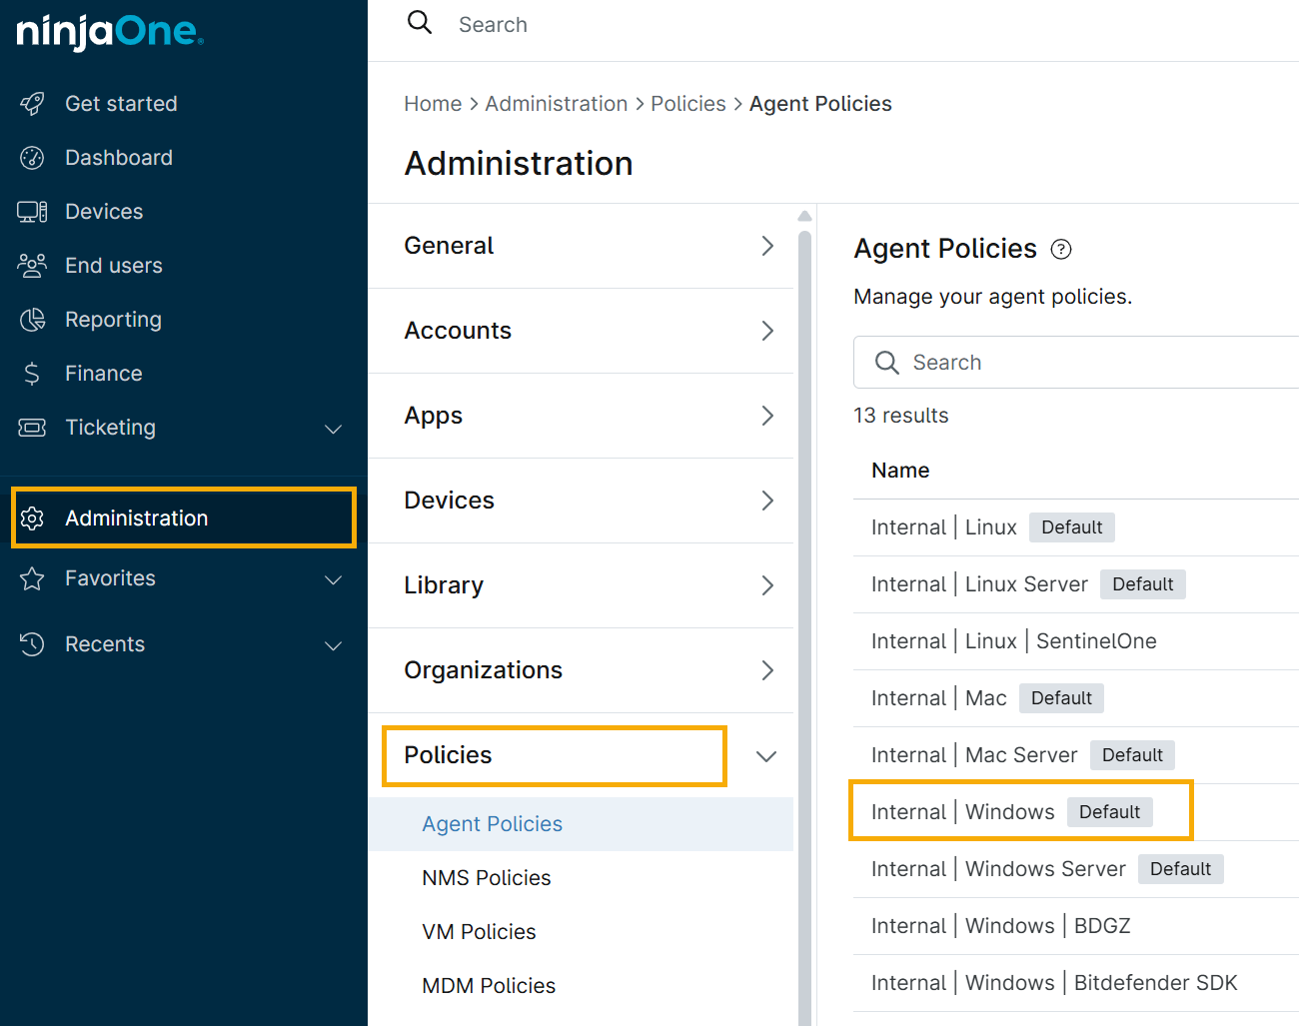Expand the Recents section chevron
The height and width of the screenshot is (1026, 1299).
334,645
